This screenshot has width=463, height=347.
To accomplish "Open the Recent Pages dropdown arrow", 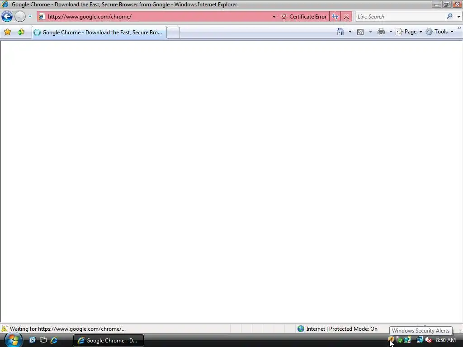I will tap(30, 17).
